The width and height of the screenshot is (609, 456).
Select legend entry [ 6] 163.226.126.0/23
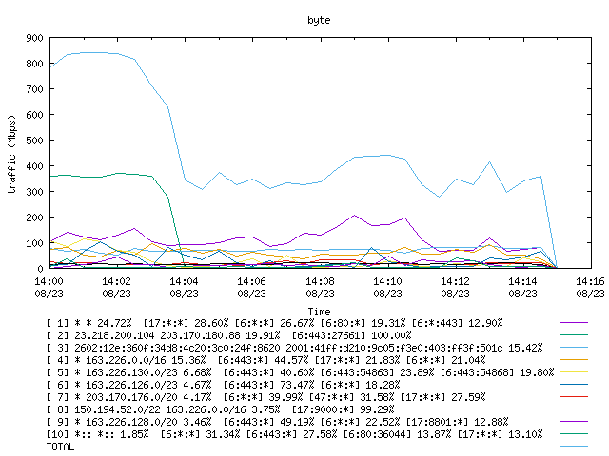click(224, 385)
